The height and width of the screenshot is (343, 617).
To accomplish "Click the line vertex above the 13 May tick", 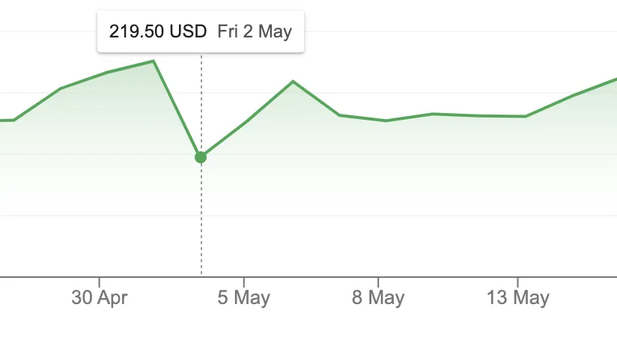I will point(526,116).
